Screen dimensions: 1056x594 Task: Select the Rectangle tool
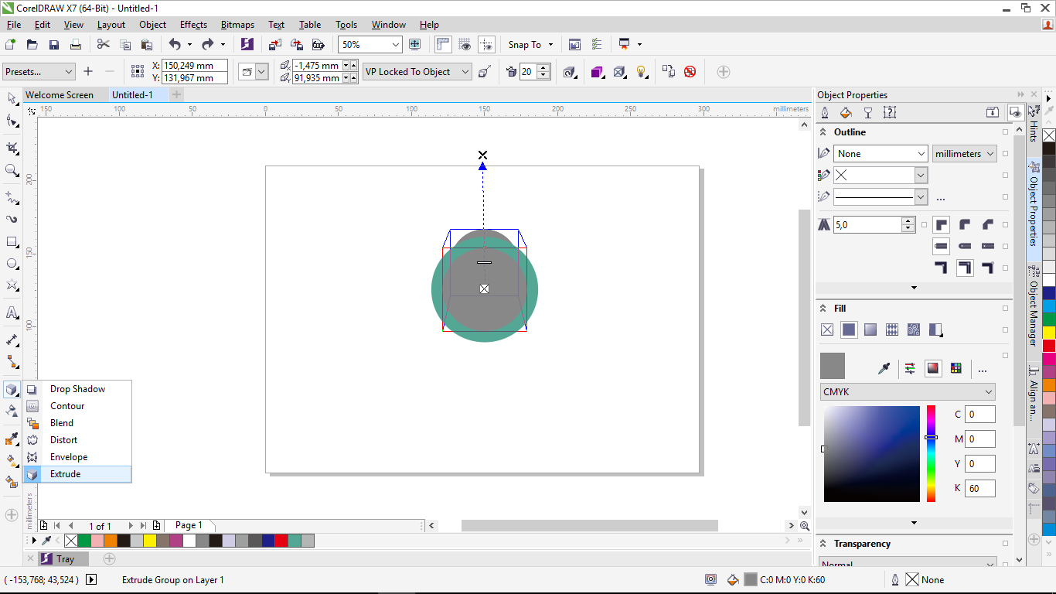tap(12, 241)
